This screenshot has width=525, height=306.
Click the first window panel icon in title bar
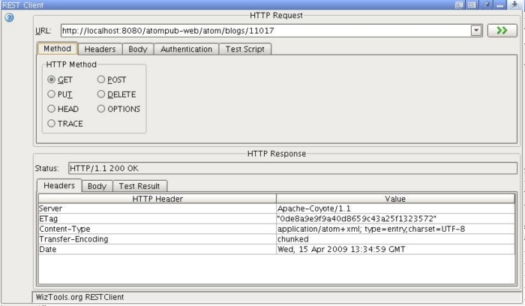tap(459, 5)
